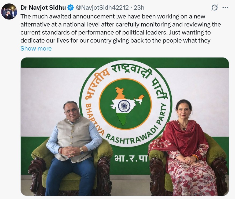Screen dimensions: 235x199
Task: Open the three-dot More options menu
Action: point(225,7)
